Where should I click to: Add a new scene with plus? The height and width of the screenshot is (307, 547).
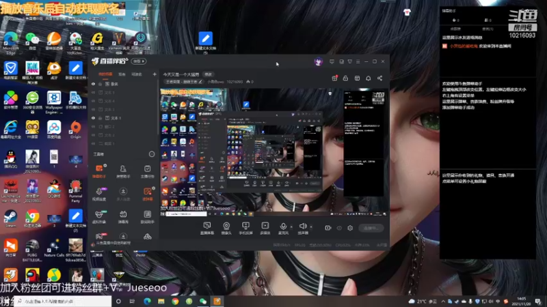[x=155, y=74]
